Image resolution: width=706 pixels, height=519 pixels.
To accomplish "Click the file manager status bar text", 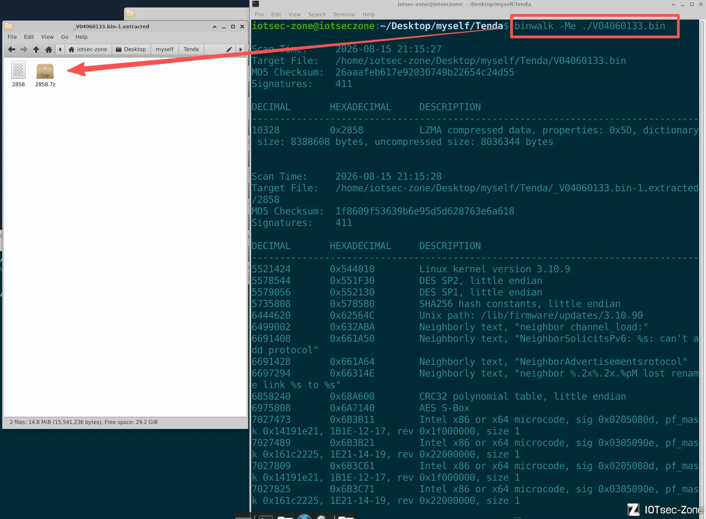I will click(83, 422).
